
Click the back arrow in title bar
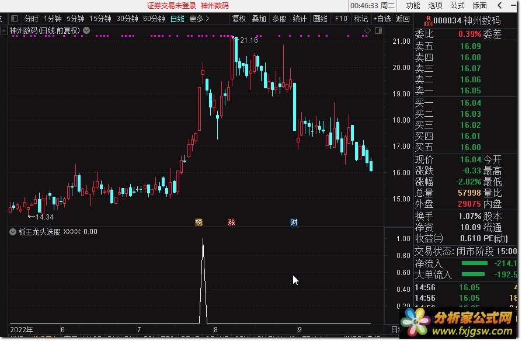point(500,5)
